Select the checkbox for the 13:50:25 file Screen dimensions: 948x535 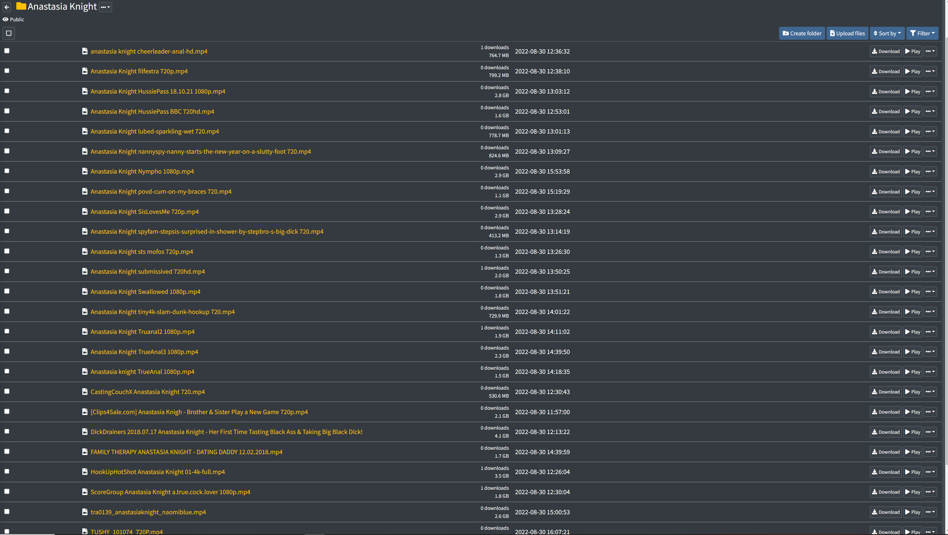[x=7, y=271]
